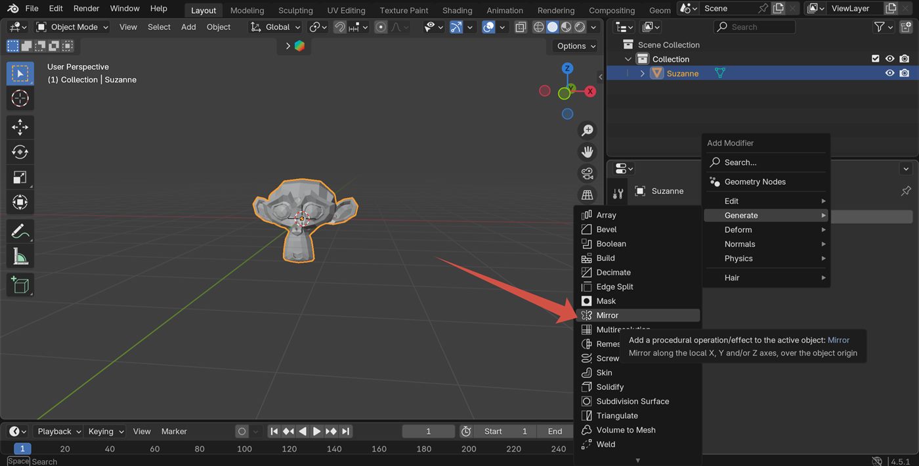The width and height of the screenshot is (919, 466).
Task: Collapse the Collection tree item
Action: point(628,59)
